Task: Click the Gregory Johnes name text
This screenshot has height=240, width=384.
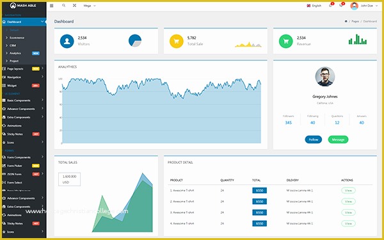Action: click(x=325, y=97)
